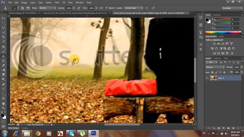Image resolution: width=244 pixels, height=137 pixels.
Task: Open the Flow slider dropdown
Action: pos(96,8)
